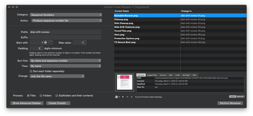253x116 pixels.
Task: Switch to the Image/Video tab
Action: click(x=152, y=75)
